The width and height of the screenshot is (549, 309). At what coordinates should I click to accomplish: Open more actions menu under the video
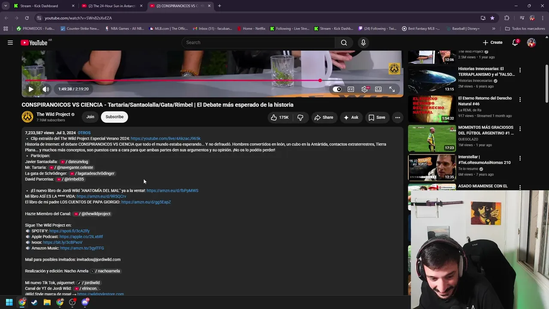pyautogui.click(x=398, y=117)
